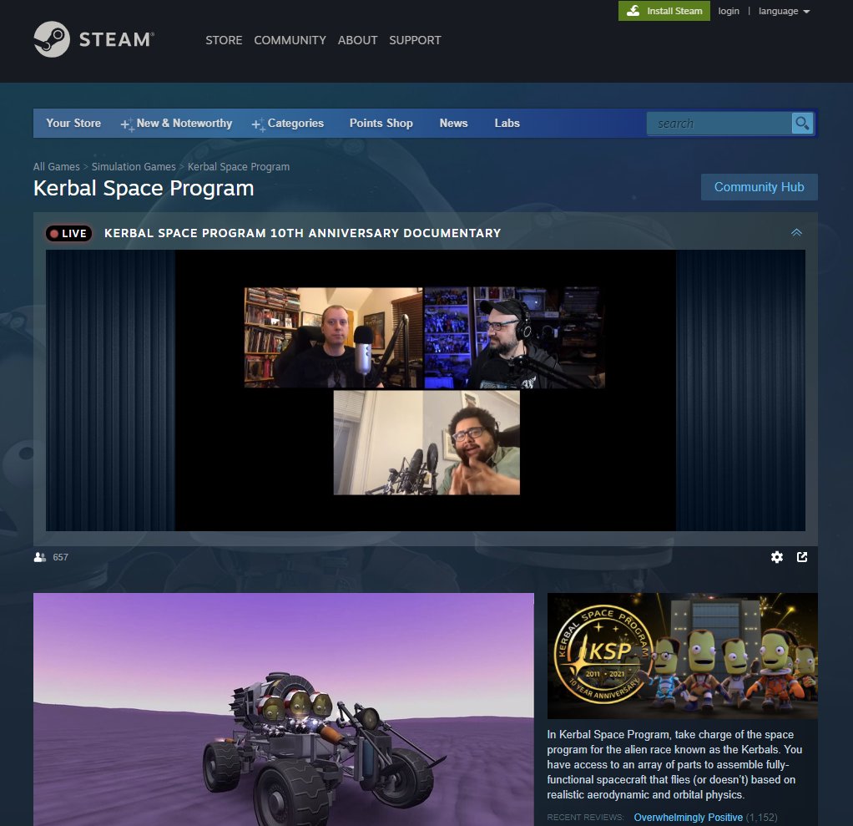The image size is (853, 826).
Task: Click the search magnifier icon
Action: (802, 124)
